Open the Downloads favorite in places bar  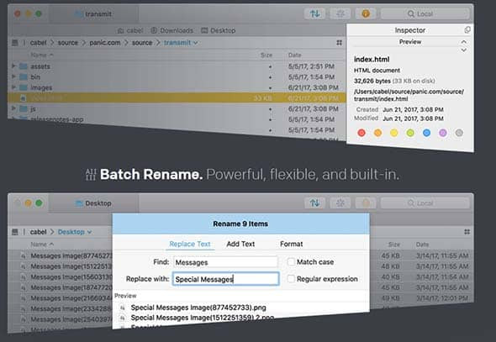click(x=171, y=30)
